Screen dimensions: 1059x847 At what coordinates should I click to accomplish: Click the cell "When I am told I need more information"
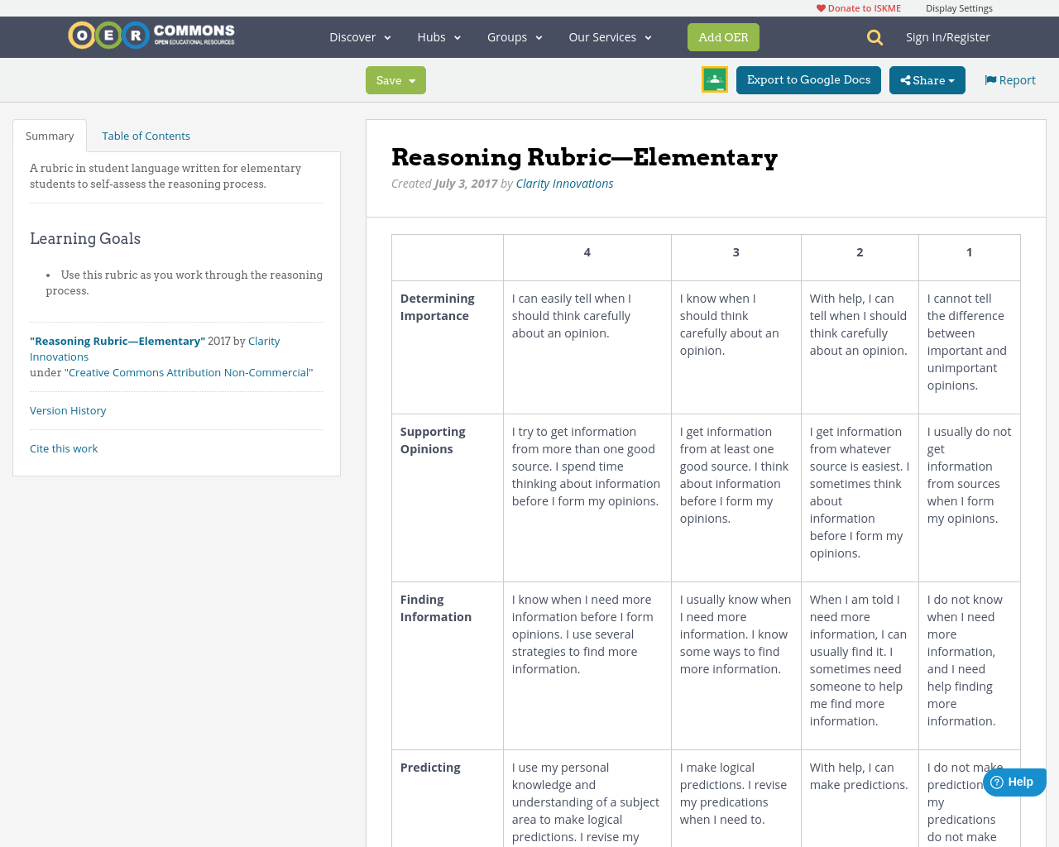click(x=860, y=666)
